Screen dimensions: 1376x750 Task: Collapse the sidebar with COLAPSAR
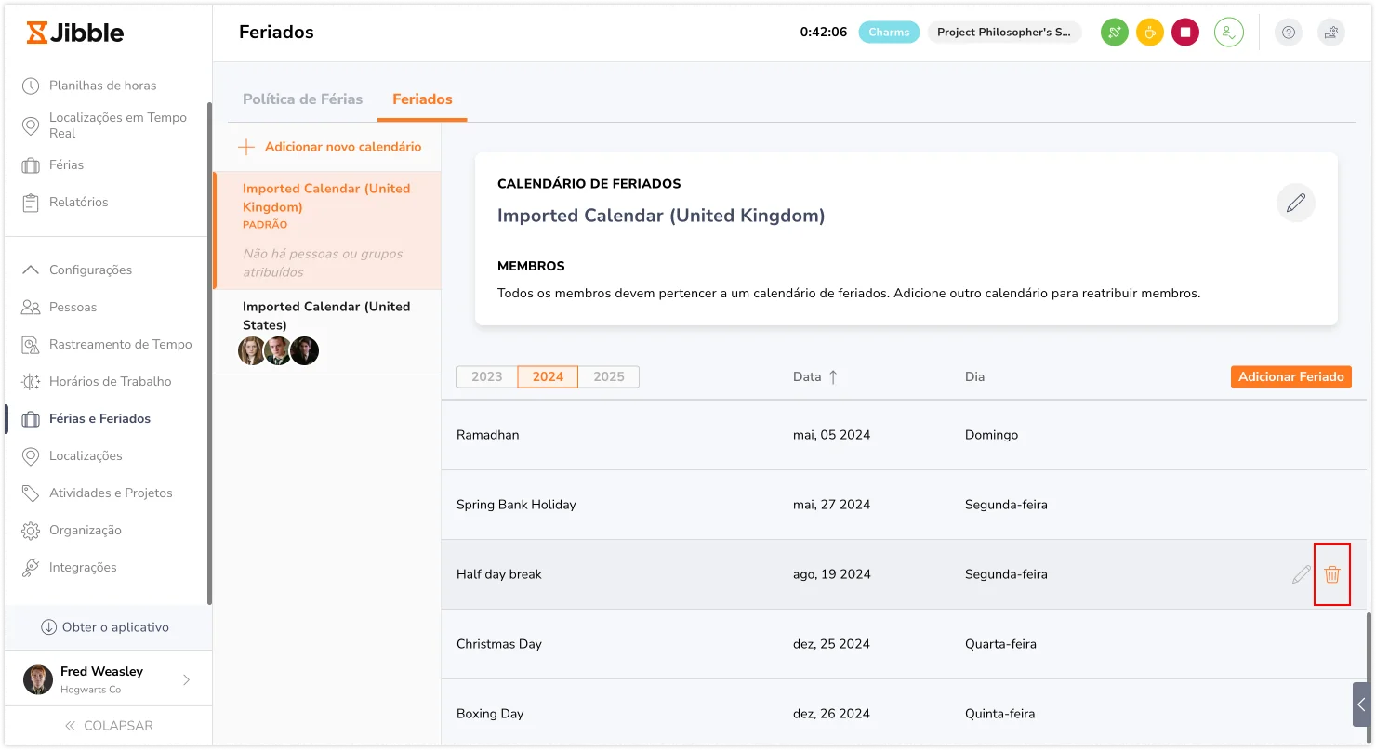pyautogui.click(x=108, y=725)
